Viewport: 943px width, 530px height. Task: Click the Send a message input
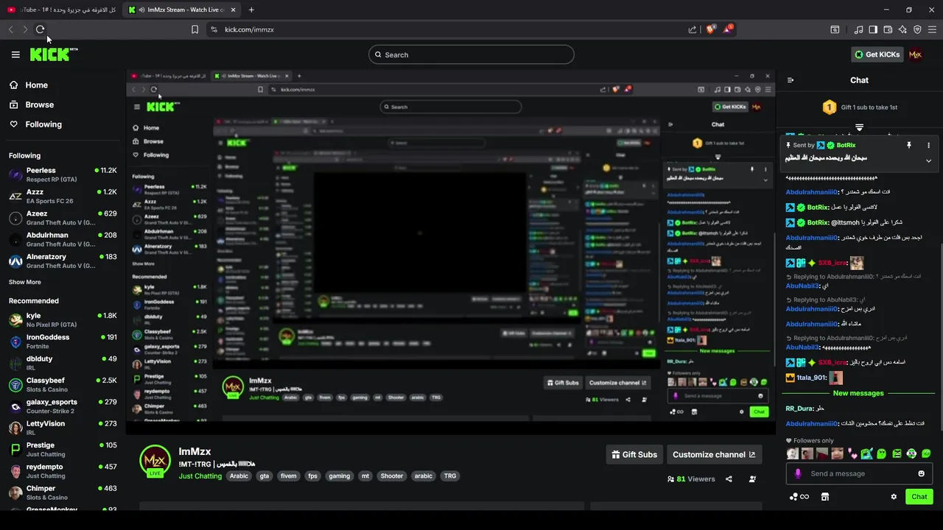point(860,473)
